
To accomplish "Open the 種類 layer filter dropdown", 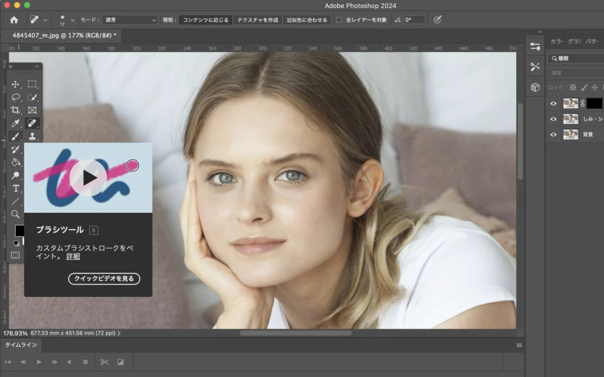I will pyautogui.click(x=575, y=58).
